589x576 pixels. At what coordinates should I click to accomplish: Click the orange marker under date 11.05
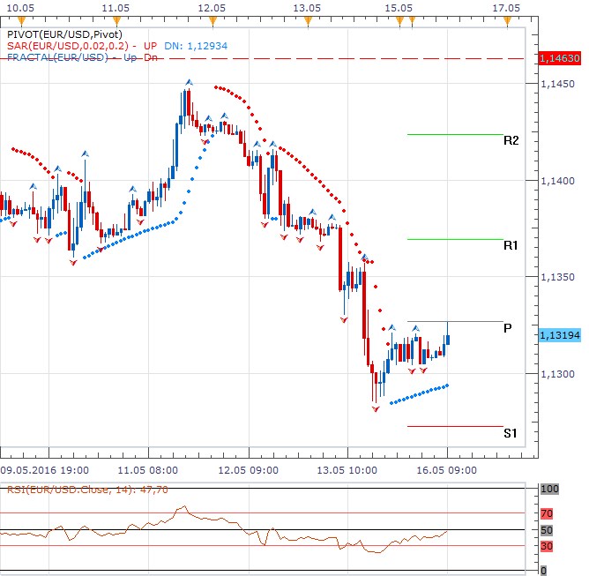[116, 20]
